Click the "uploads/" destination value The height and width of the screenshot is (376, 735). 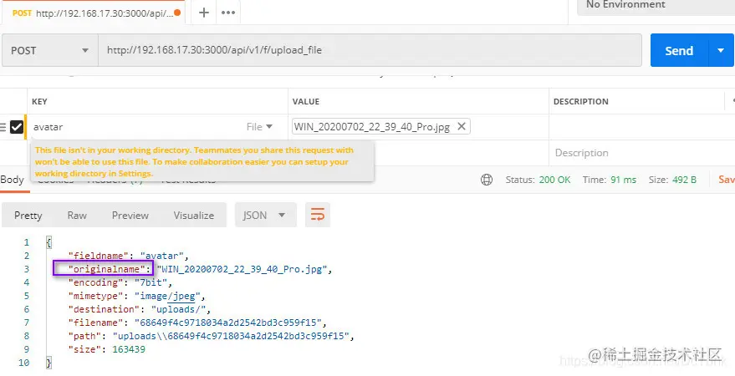pos(179,309)
